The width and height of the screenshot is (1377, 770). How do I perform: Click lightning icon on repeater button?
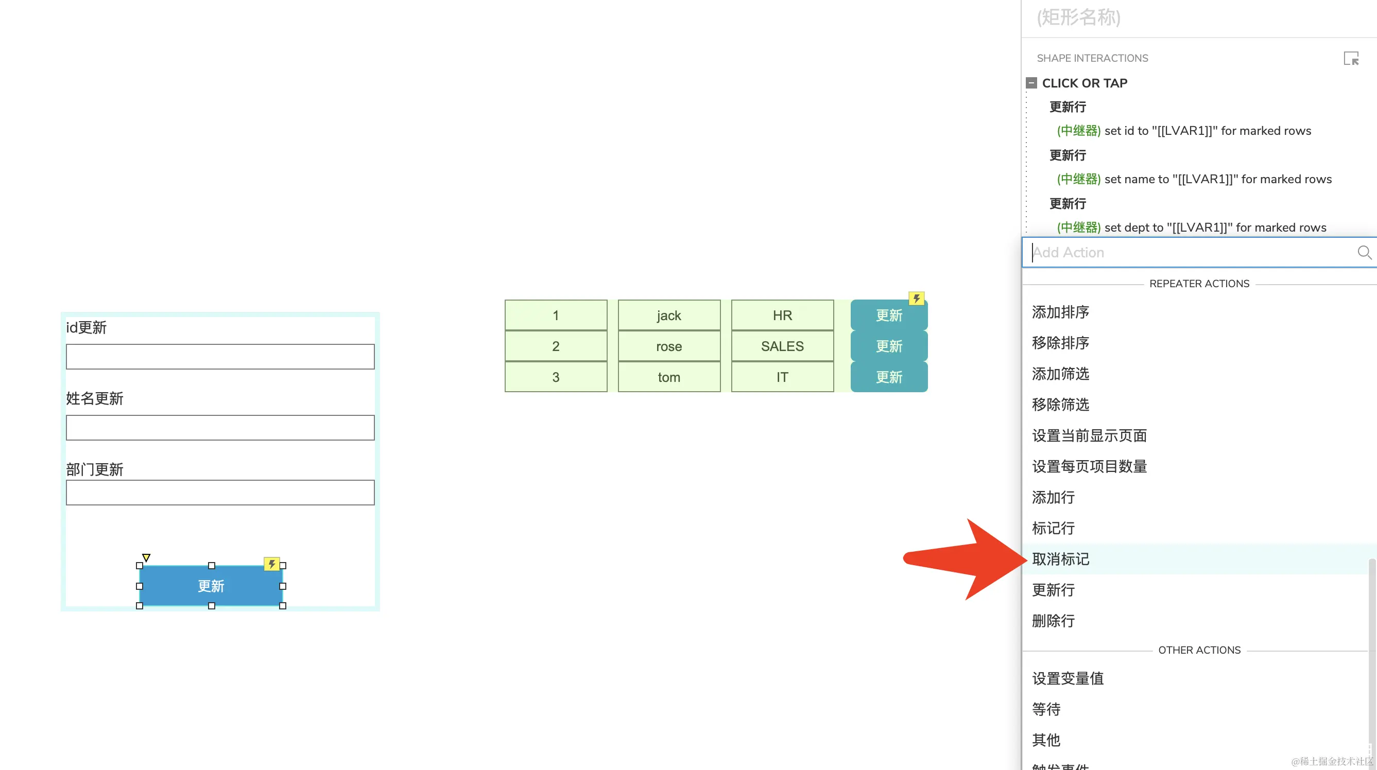point(916,298)
